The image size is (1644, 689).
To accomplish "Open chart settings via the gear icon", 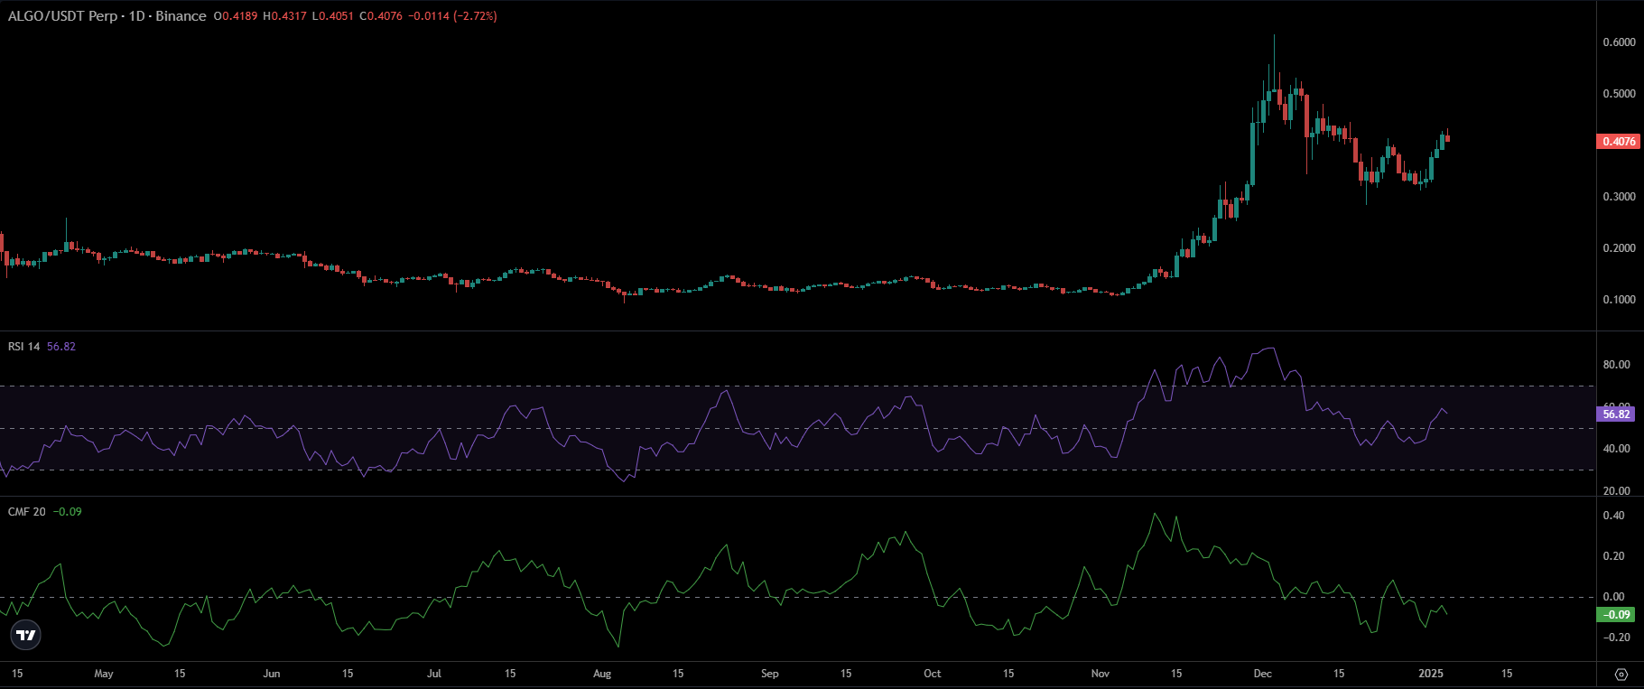I will 1621,675.
